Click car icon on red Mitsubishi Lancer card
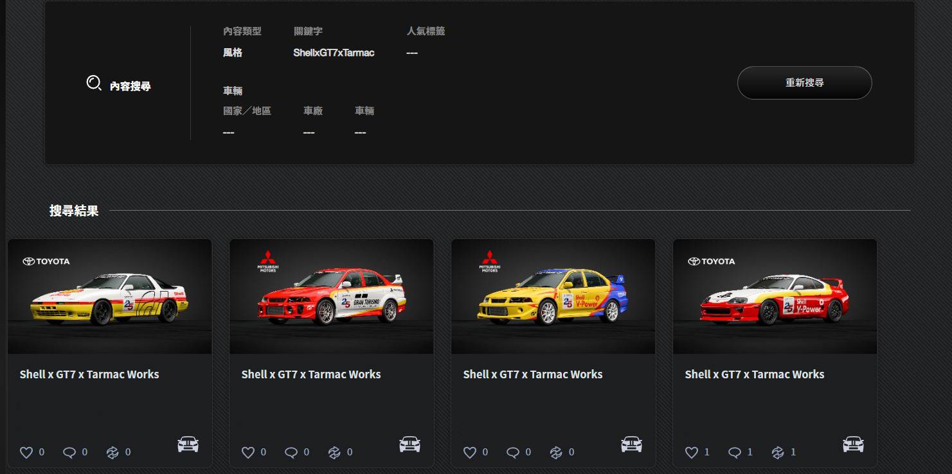 point(409,444)
